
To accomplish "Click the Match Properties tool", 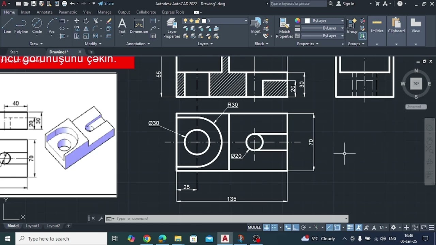I will (284, 28).
